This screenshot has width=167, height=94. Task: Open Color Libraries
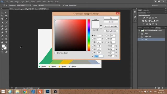111,31
